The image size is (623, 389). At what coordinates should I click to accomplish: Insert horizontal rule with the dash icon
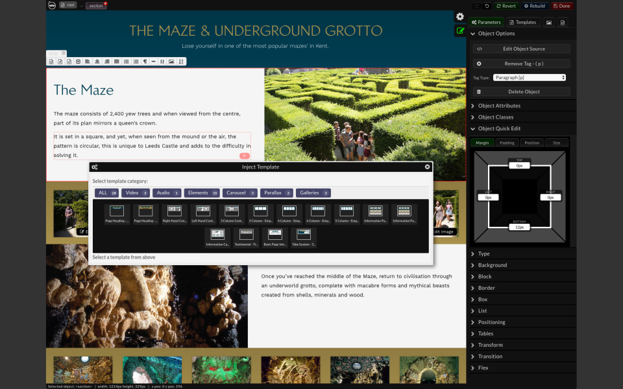[153, 62]
